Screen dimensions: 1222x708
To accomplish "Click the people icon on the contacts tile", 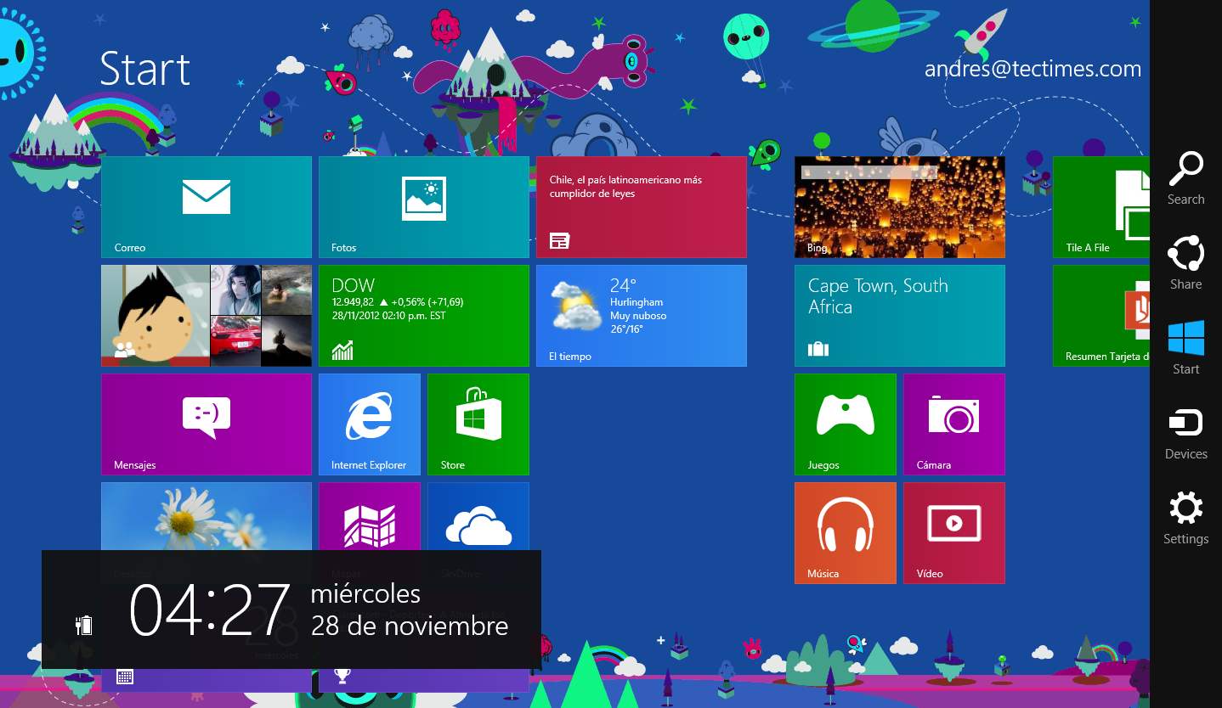I will click(125, 348).
